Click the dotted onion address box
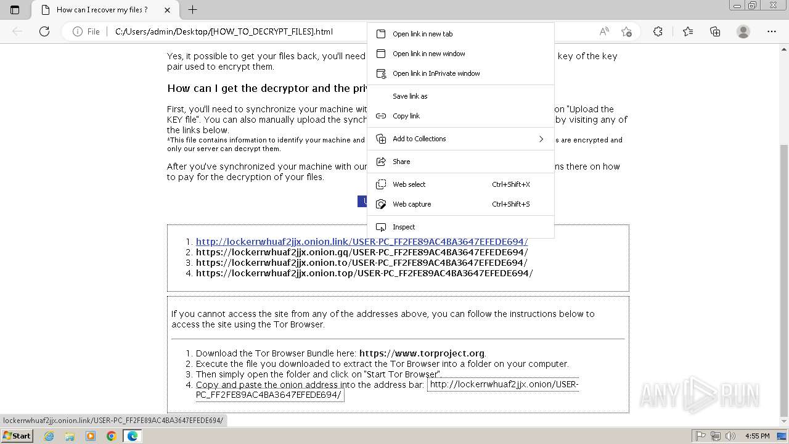 pyautogui.click(x=387, y=390)
